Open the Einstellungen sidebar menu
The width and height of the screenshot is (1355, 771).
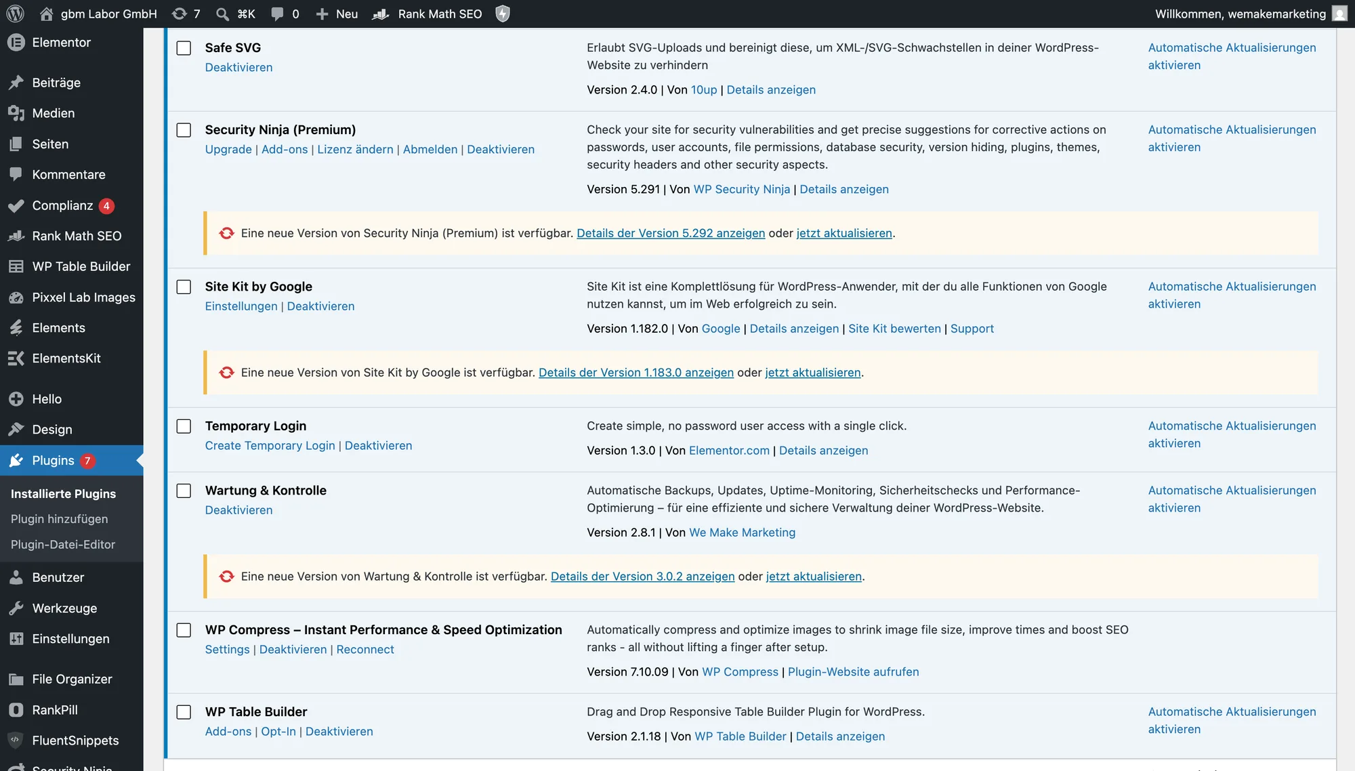point(72,639)
